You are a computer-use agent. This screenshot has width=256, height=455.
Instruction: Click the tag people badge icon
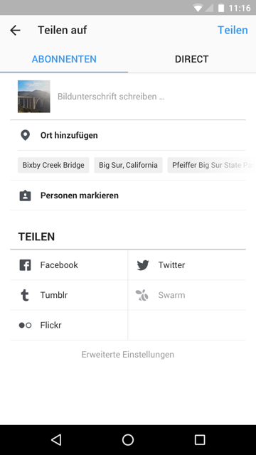(x=26, y=196)
